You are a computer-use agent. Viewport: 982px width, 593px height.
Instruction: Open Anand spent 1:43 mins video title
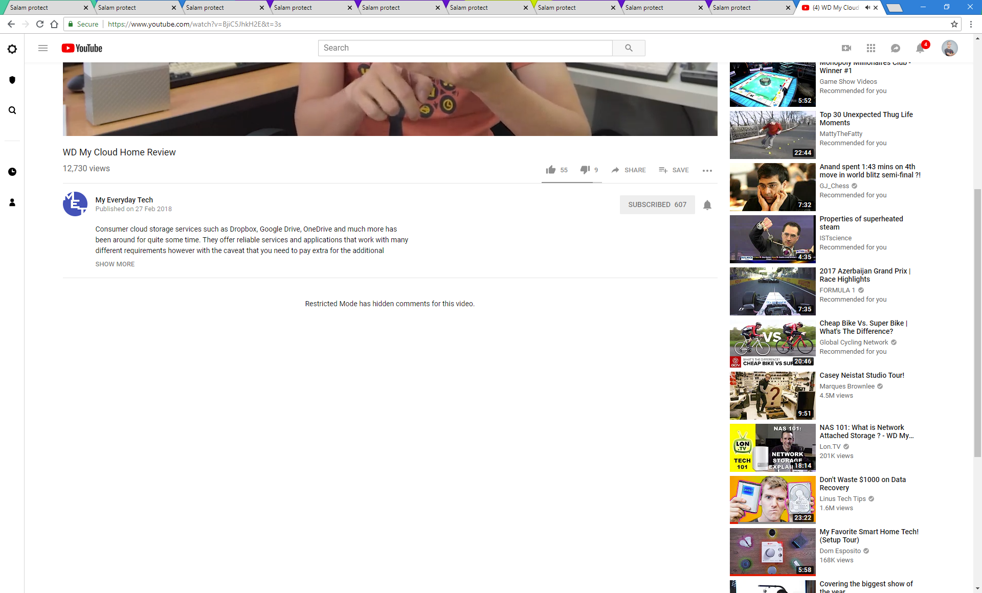[870, 171]
